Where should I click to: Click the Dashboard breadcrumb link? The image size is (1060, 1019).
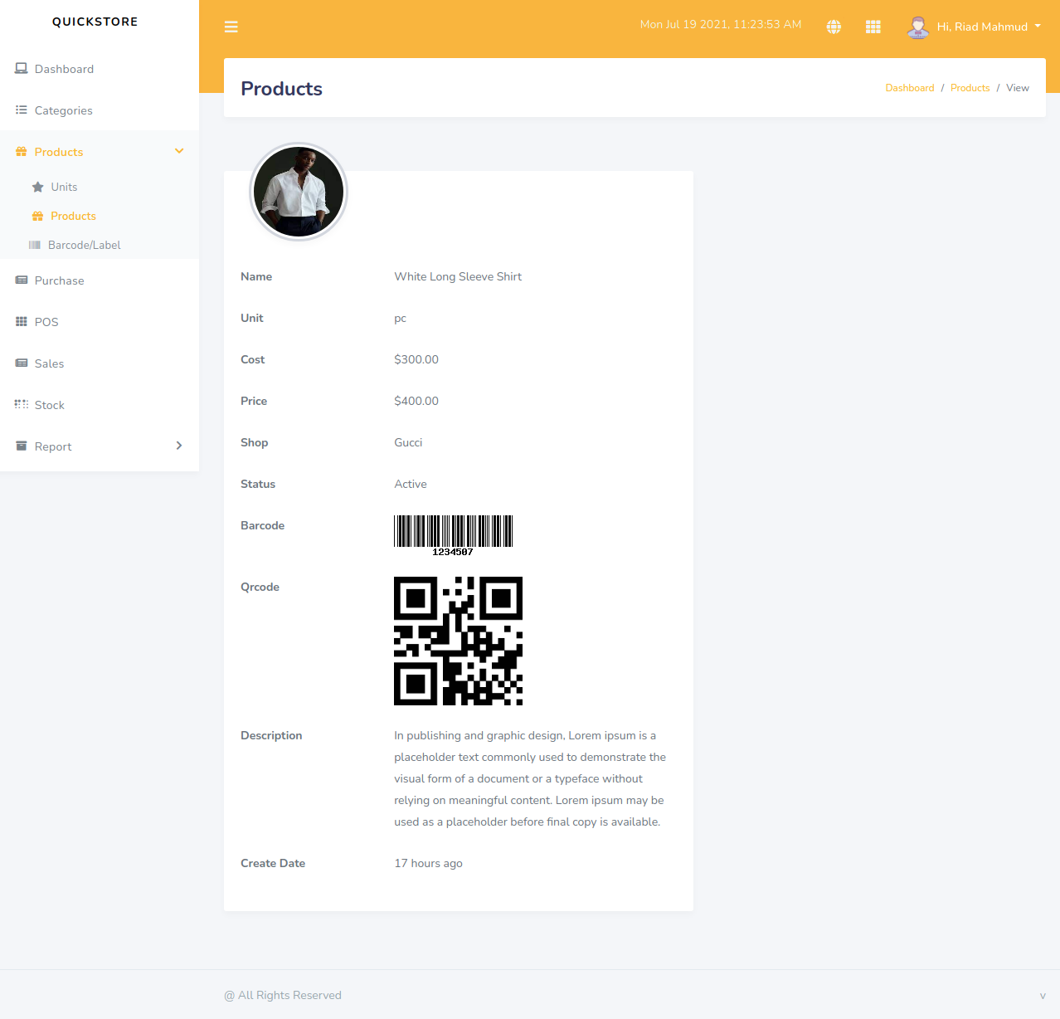pyautogui.click(x=910, y=88)
